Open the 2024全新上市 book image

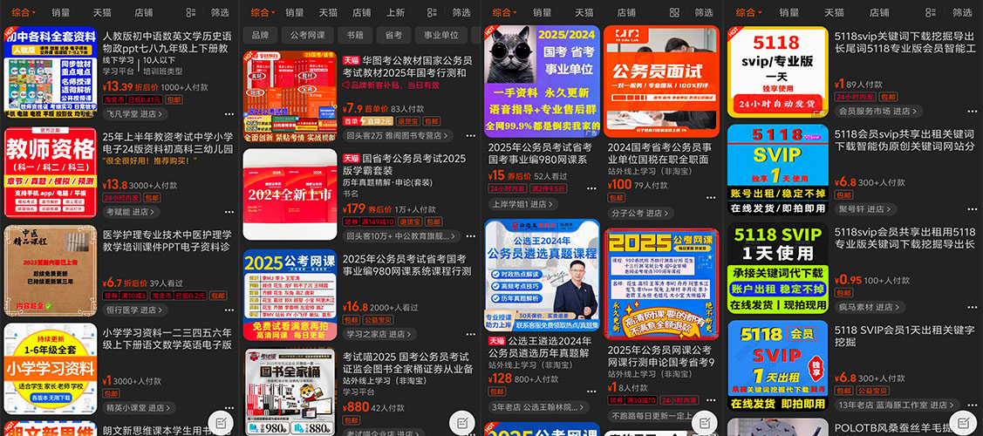[290, 195]
